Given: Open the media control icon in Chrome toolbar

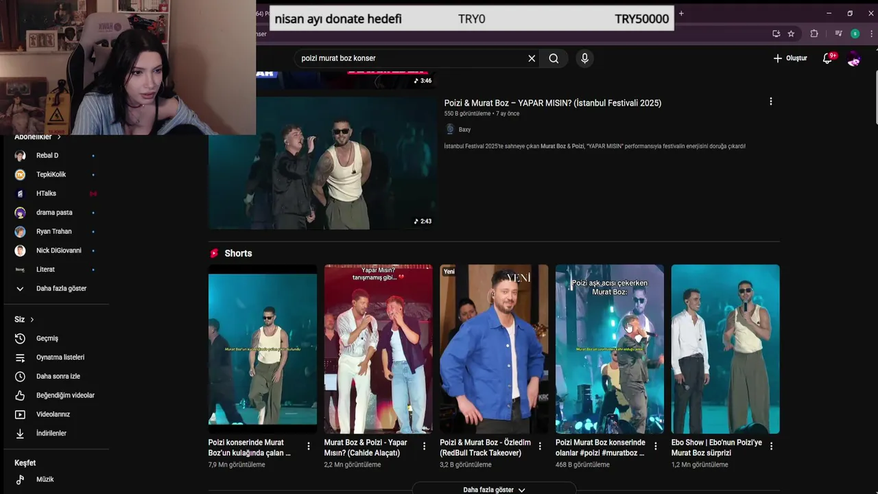Looking at the screenshot, I should tap(838, 34).
